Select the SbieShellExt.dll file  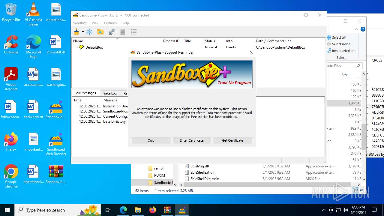[202, 172]
